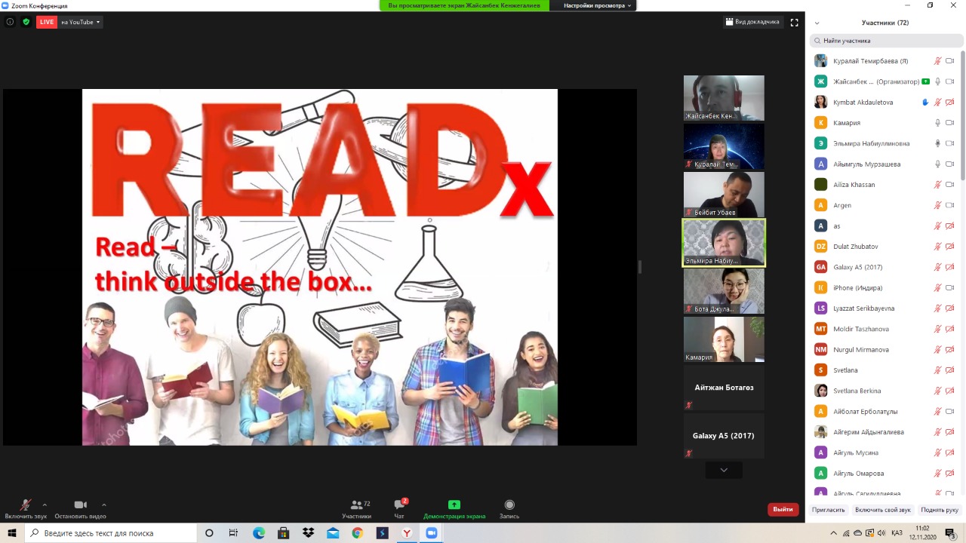The width and height of the screenshot is (966, 543).
Task: Click the КАЗ language indicator in tray
Action: (897, 533)
